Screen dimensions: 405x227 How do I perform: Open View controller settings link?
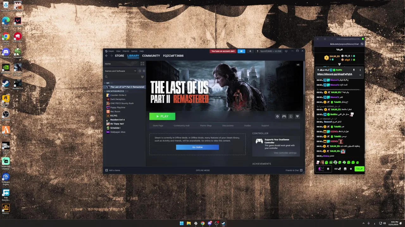click(285, 153)
